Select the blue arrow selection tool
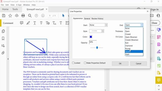162x91 pixels. click(x=63, y=16)
